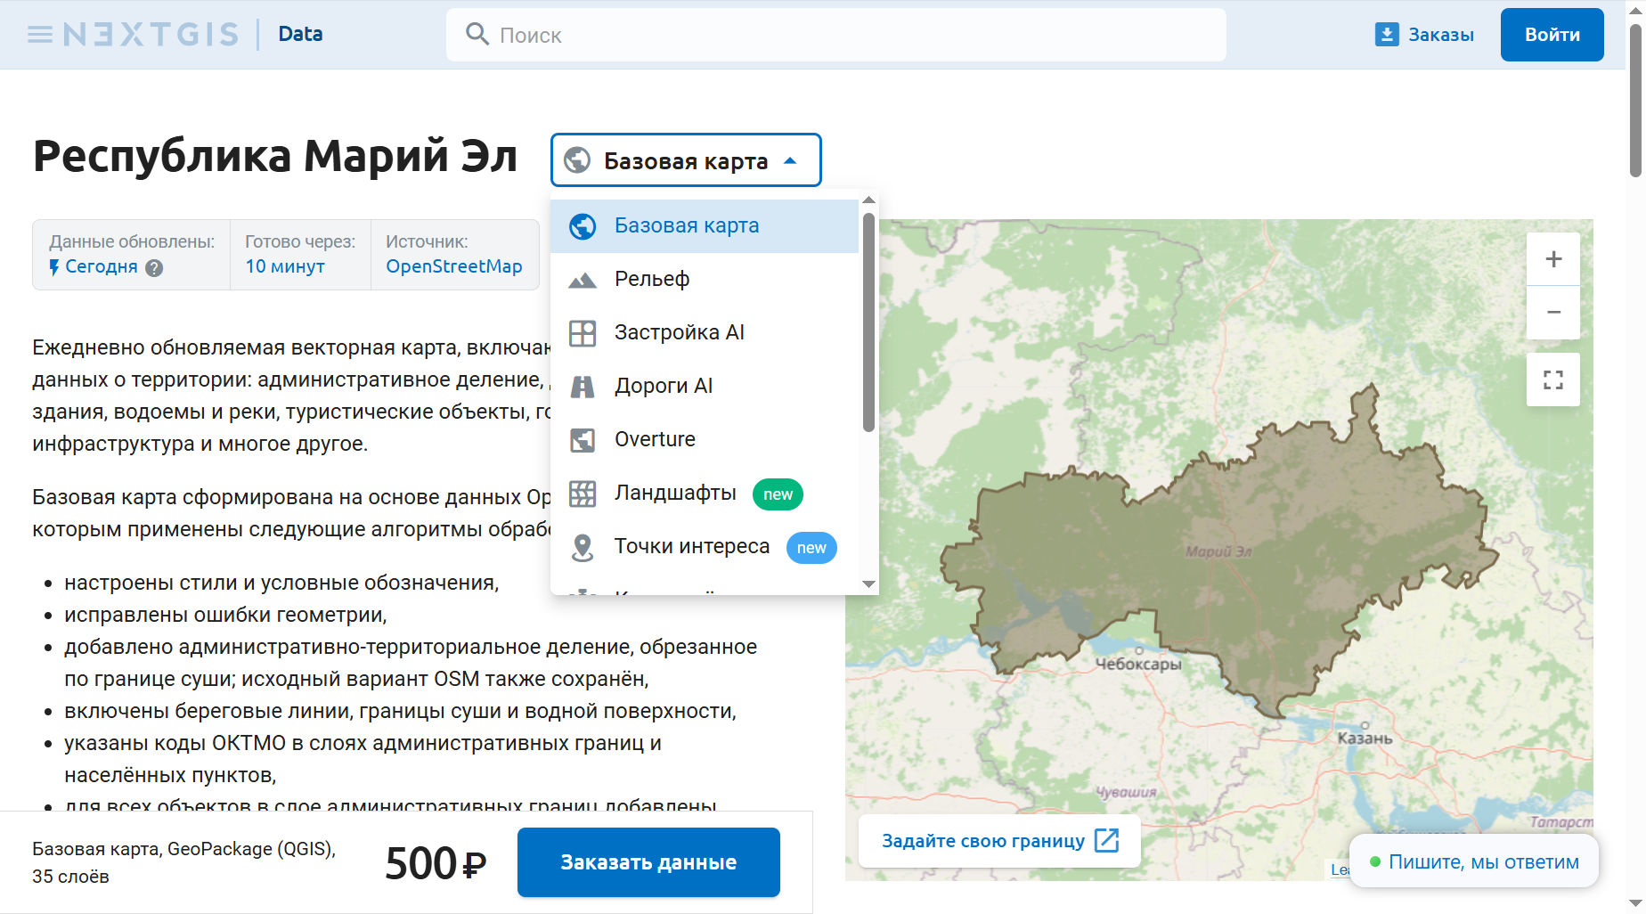Select Застройка AI option

[705, 333]
